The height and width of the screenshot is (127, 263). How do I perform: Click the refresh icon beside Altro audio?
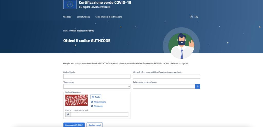pos(92,106)
